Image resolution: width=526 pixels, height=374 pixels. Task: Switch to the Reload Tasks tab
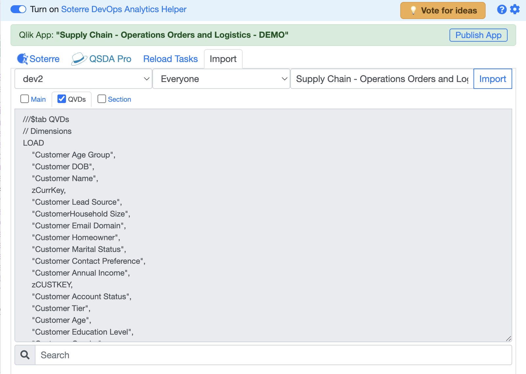point(170,59)
